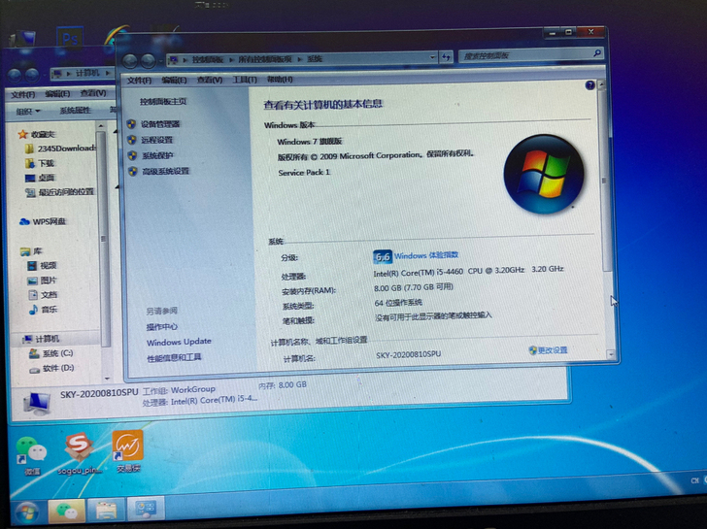The height and width of the screenshot is (529, 707).
Task: Open 编辑(E) menu in System window
Action: 174,81
